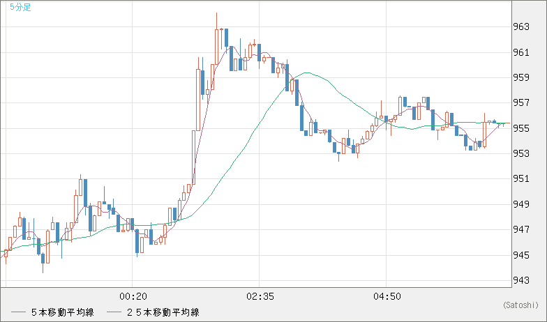The image size is (547, 322).
Task: Select the 953 price axis label
Action: [x=521, y=153]
